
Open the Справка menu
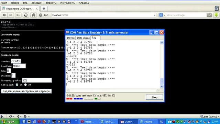84,3
